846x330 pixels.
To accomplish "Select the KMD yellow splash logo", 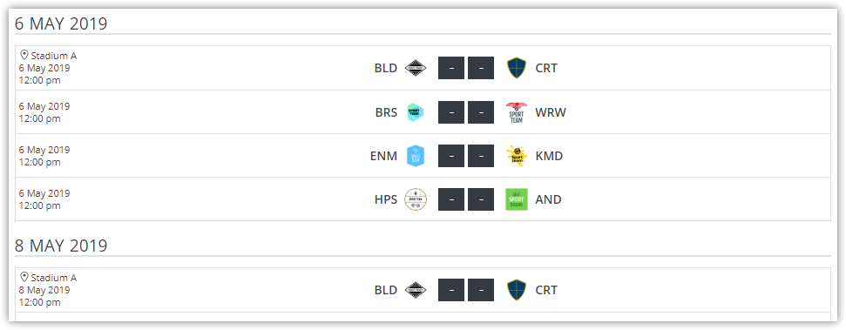I will pyautogui.click(x=517, y=156).
